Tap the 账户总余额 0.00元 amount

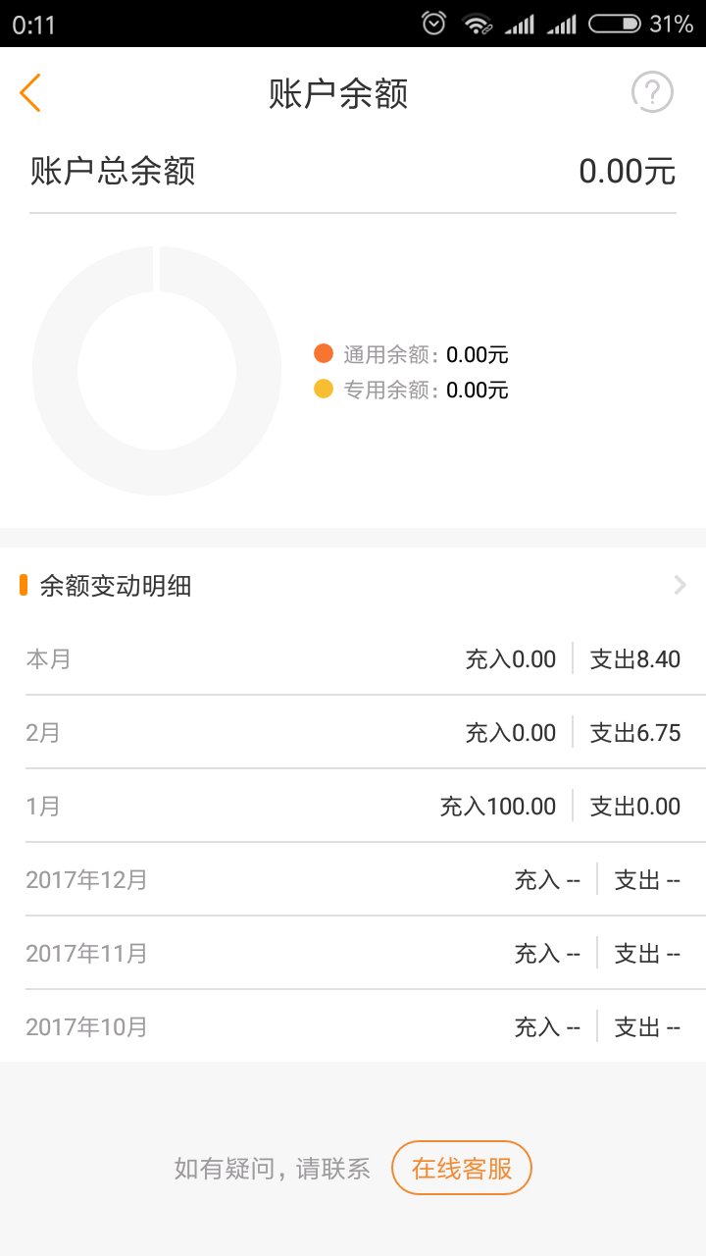pos(627,171)
